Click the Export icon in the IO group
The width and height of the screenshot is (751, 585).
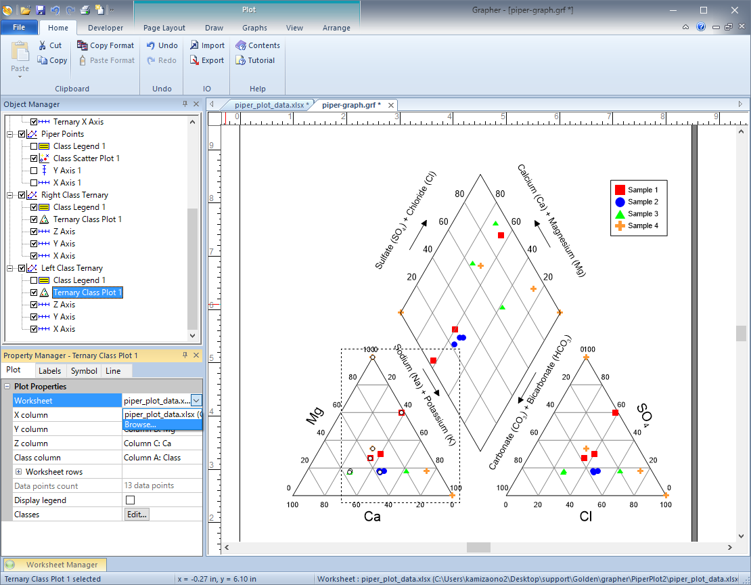pos(194,60)
